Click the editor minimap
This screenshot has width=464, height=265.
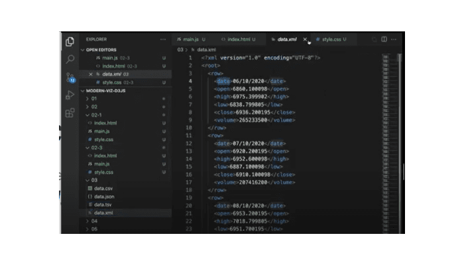point(389,144)
